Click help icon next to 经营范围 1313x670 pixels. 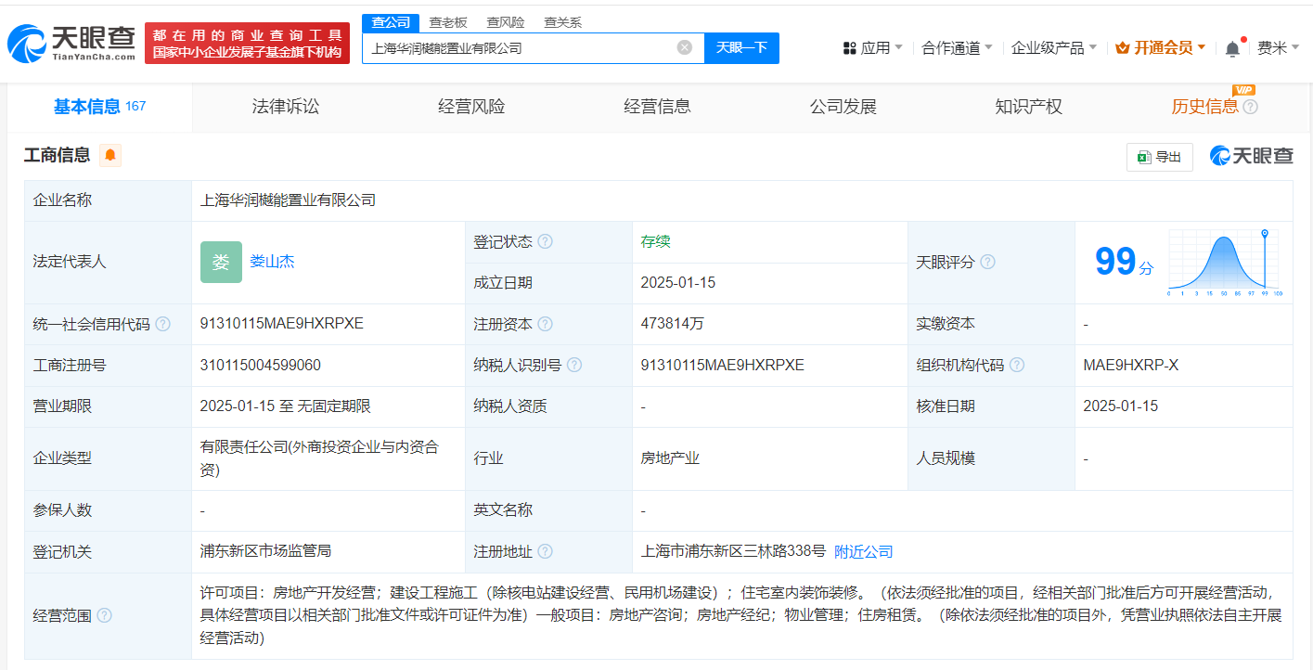click(x=105, y=615)
